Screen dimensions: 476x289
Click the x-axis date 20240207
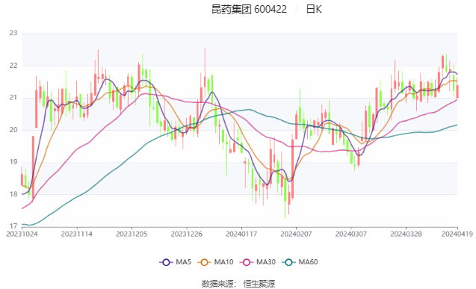point(296,234)
